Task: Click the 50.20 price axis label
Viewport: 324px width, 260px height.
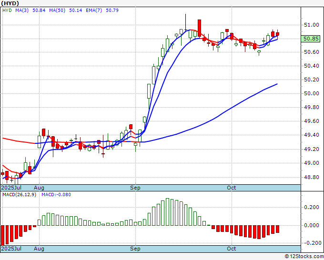Action: click(x=312, y=80)
